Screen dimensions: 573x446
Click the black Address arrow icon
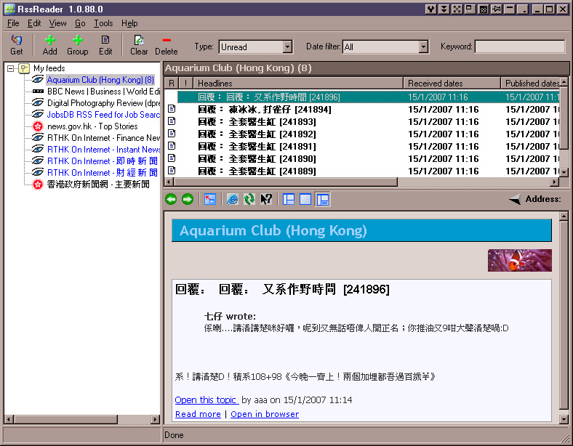(515, 199)
